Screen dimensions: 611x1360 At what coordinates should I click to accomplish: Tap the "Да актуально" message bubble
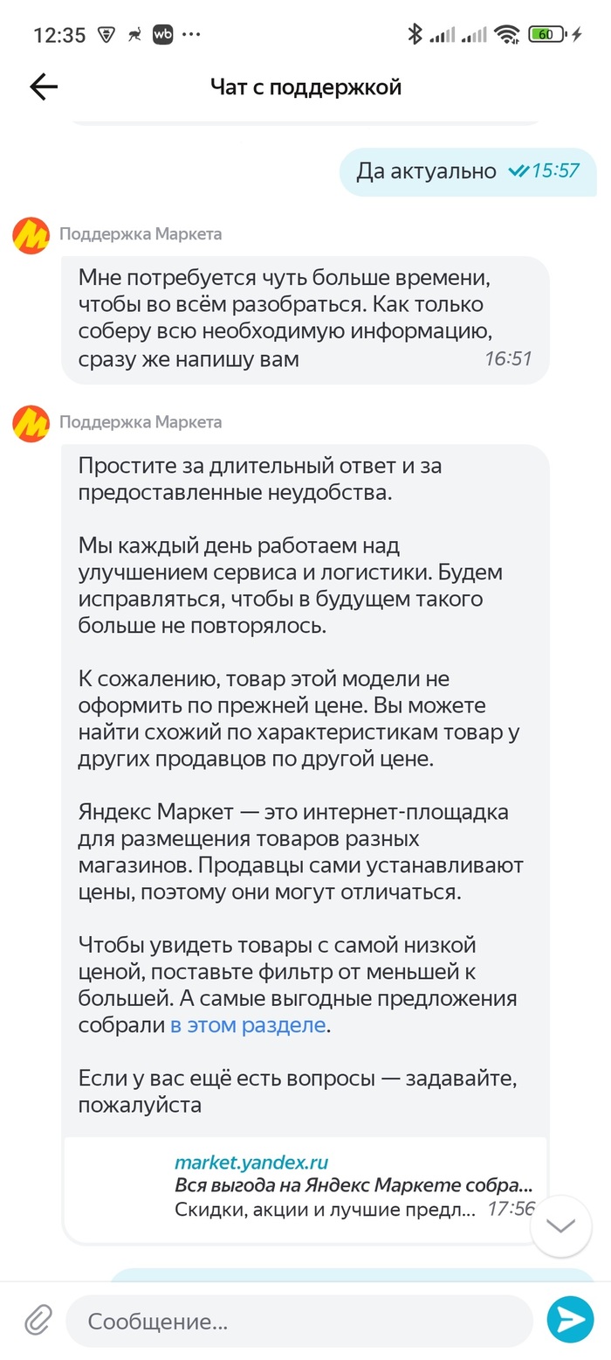click(467, 171)
